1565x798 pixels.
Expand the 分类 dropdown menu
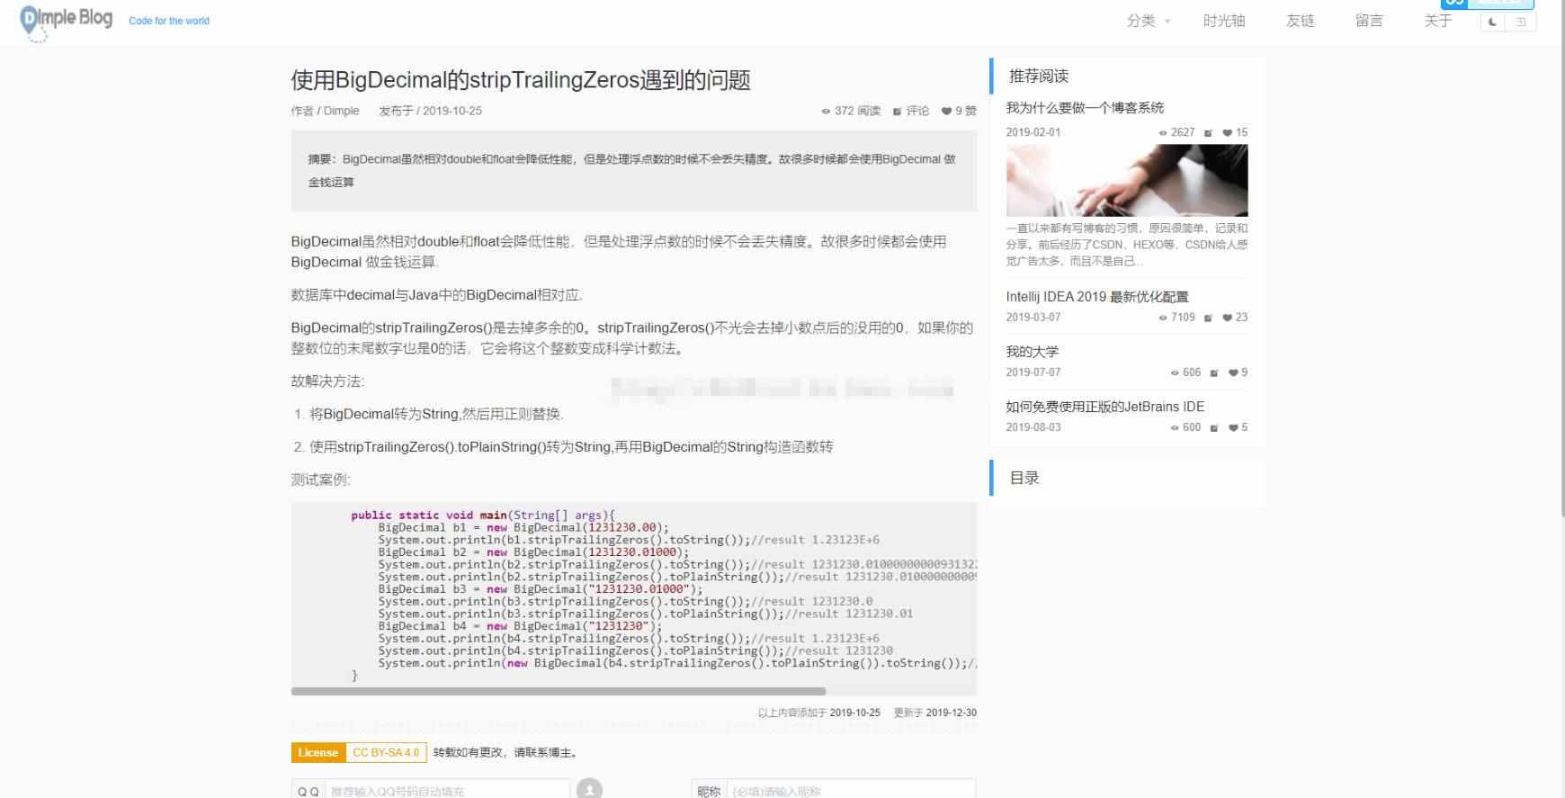pyautogui.click(x=1149, y=21)
